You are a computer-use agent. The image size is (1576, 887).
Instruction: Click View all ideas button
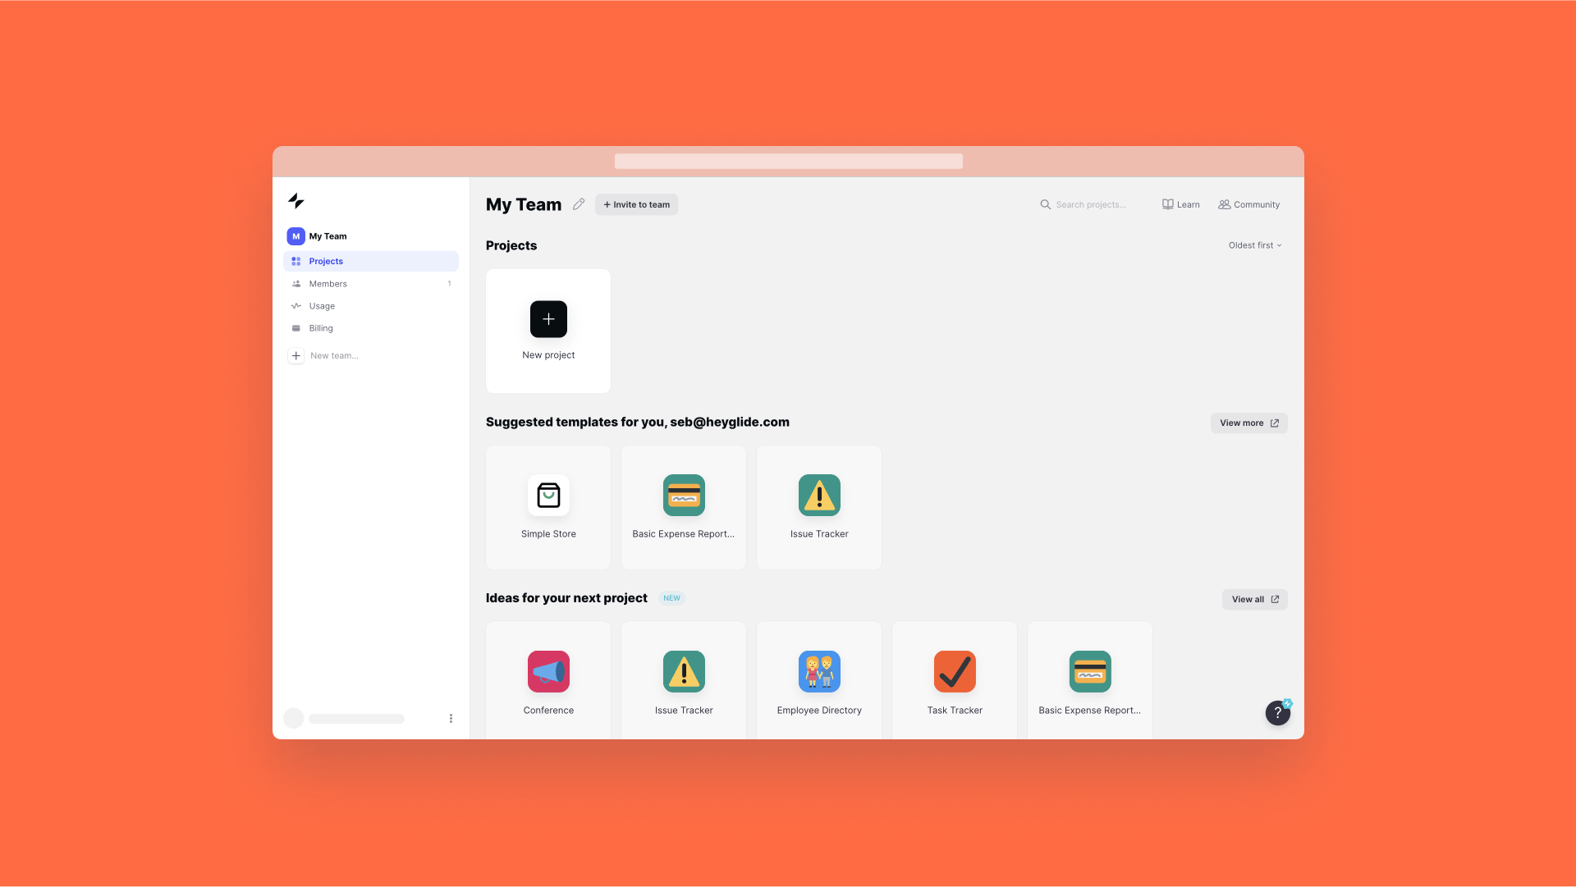coord(1254,600)
